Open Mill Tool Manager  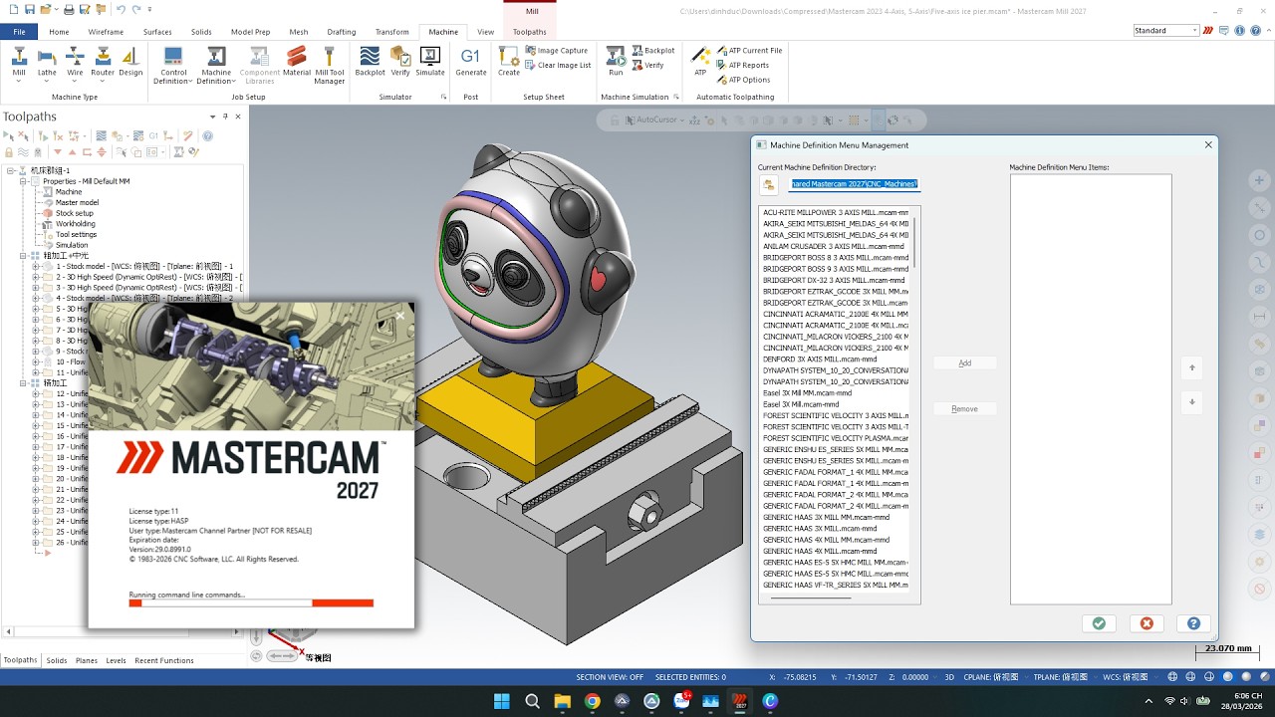[330, 65]
